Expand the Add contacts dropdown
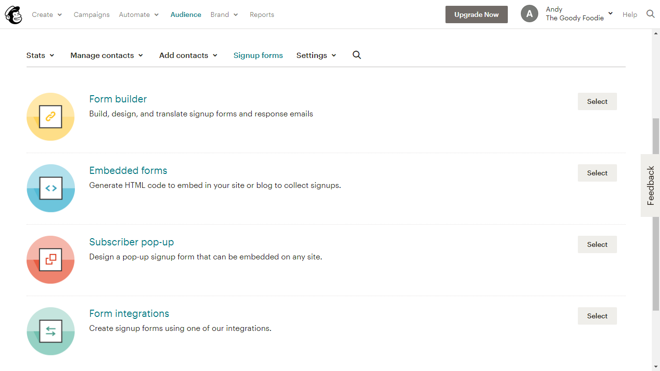 point(188,55)
